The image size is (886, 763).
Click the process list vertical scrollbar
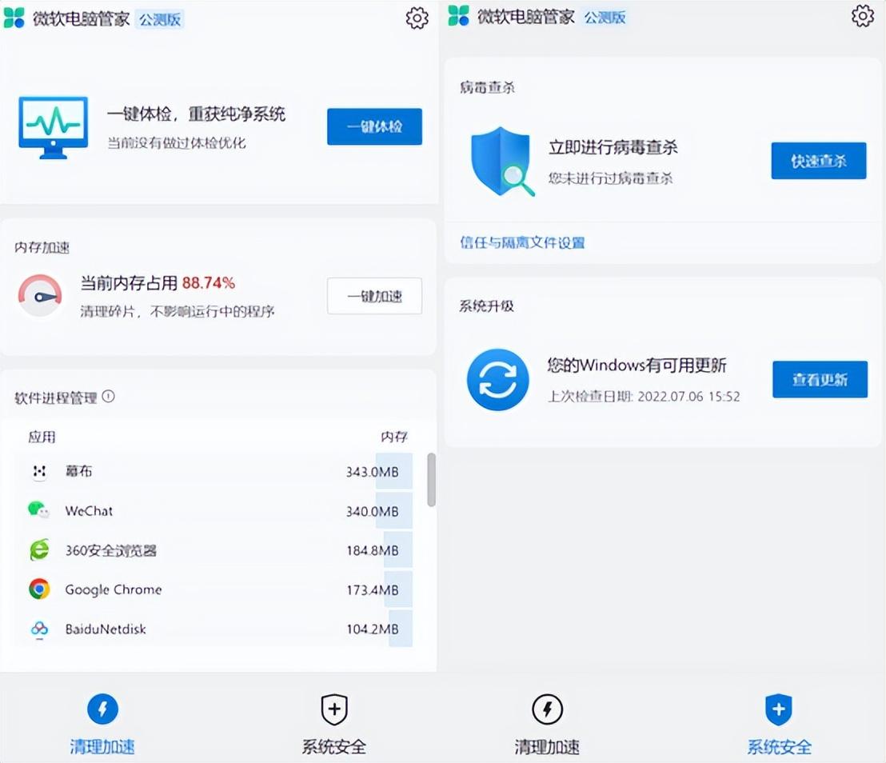tap(432, 480)
